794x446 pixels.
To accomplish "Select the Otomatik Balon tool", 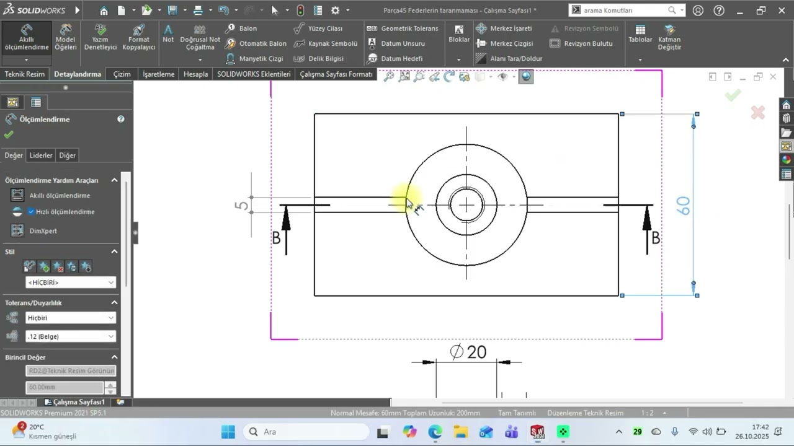I will click(256, 43).
